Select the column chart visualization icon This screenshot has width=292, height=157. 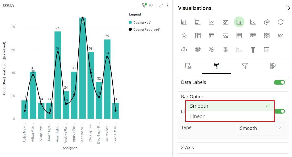(184, 22)
